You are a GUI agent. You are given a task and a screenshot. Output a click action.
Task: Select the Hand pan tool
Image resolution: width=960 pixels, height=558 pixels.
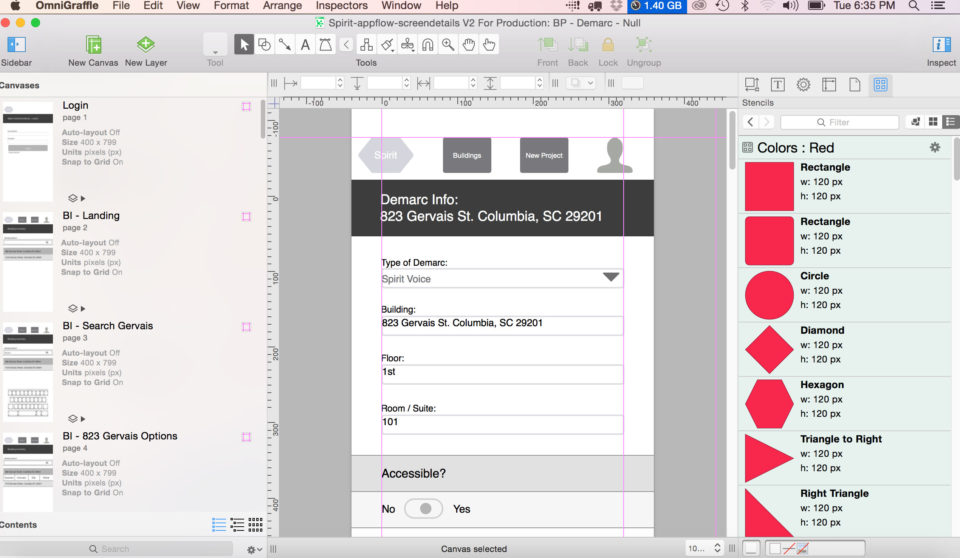[x=469, y=45]
